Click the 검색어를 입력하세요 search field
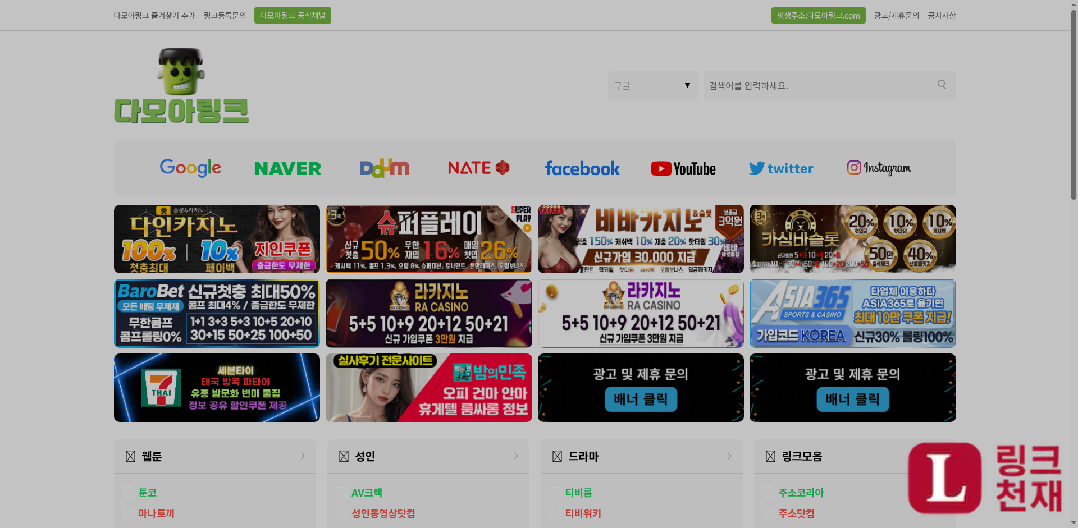 point(829,85)
